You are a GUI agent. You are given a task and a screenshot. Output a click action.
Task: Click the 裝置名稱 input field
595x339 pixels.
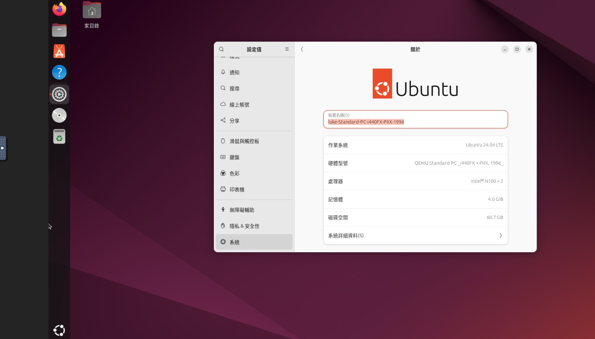[415, 119]
